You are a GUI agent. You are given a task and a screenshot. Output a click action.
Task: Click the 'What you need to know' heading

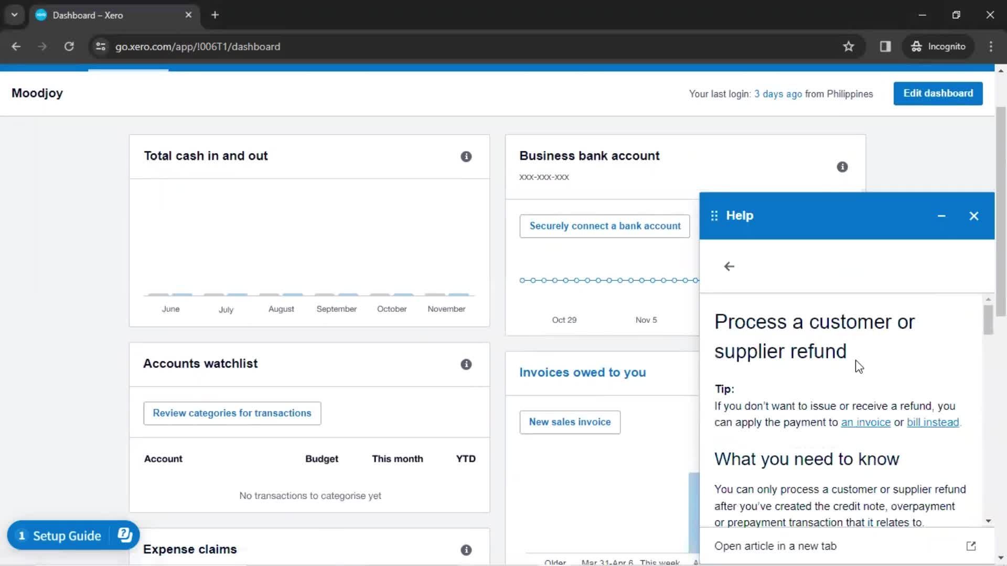pos(807,459)
